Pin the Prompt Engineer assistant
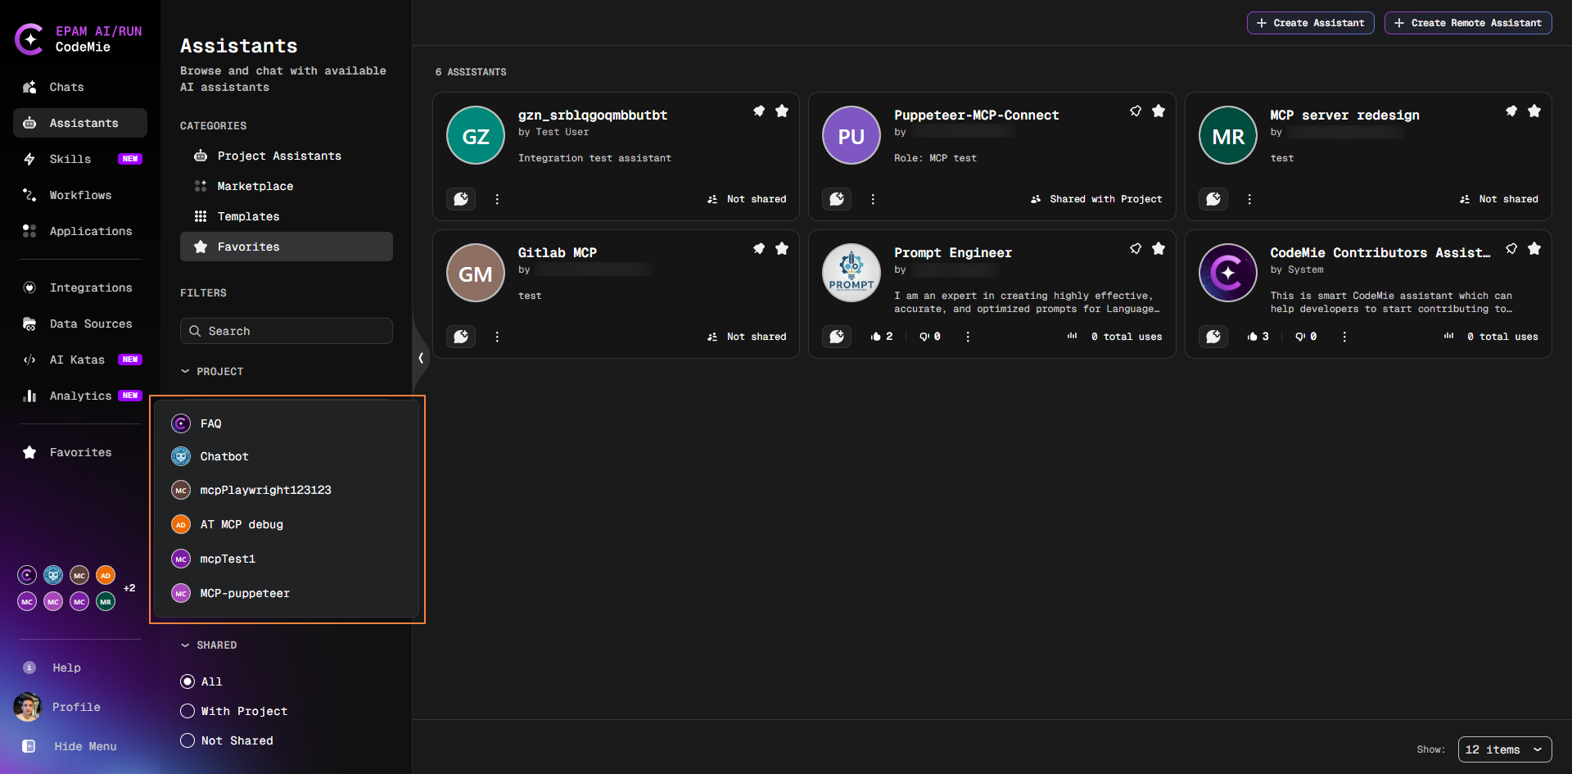Image resolution: width=1572 pixels, height=774 pixels. coord(1136,248)
